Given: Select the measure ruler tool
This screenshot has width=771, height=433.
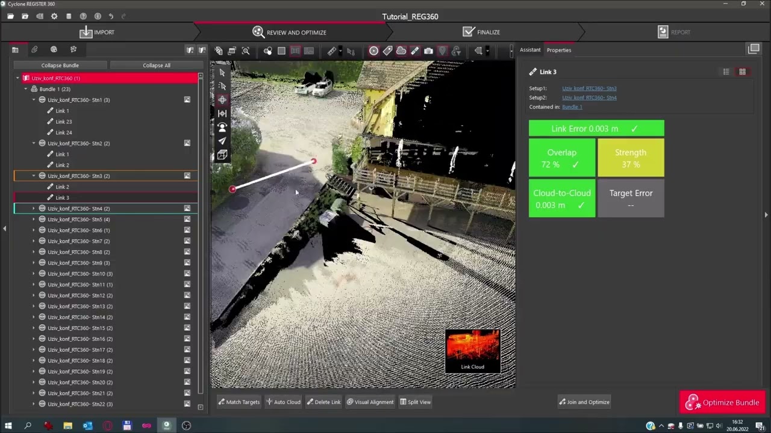Looking at the screenshot, I should click(x=332, y=51).
